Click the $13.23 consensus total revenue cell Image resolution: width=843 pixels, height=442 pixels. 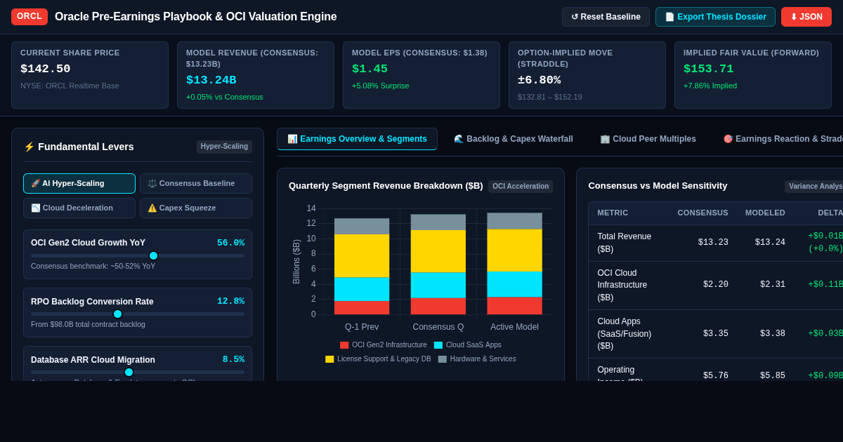(x=713, y=243)
